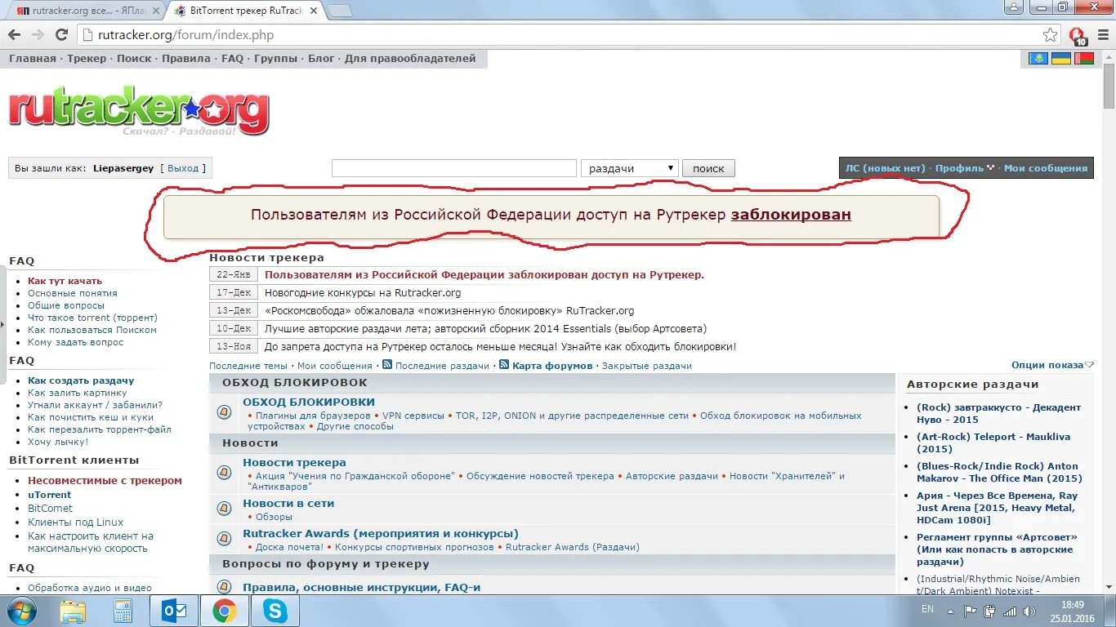
Task: Open Для правообладателей menu item
Action: [x=410, y=58]
